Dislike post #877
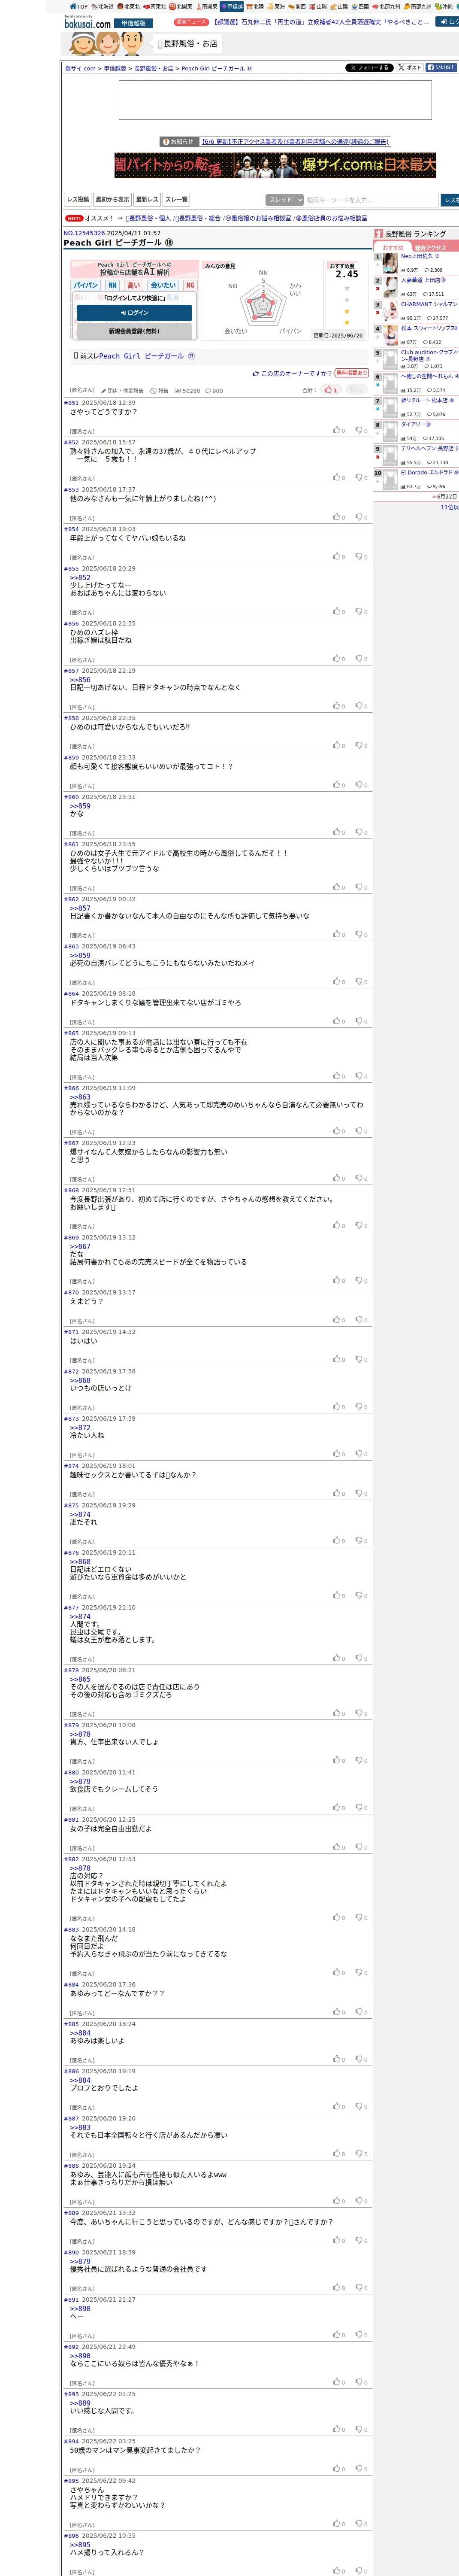 click(x=361, y=1658)
